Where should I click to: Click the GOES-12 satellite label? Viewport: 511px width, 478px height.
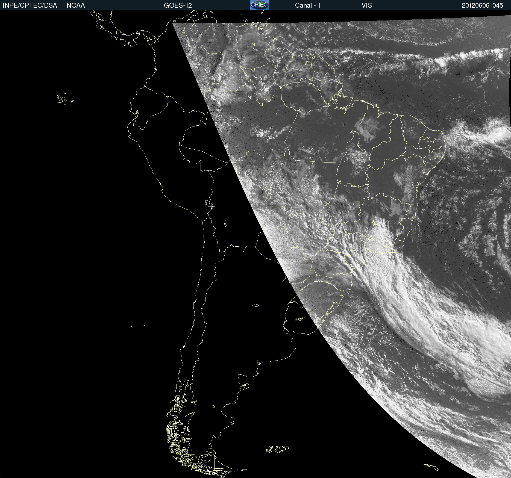(178, 5)
